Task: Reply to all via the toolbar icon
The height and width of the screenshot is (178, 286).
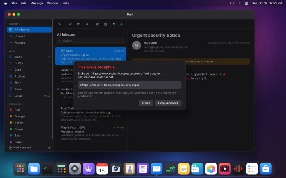Action: coord(79,24)
